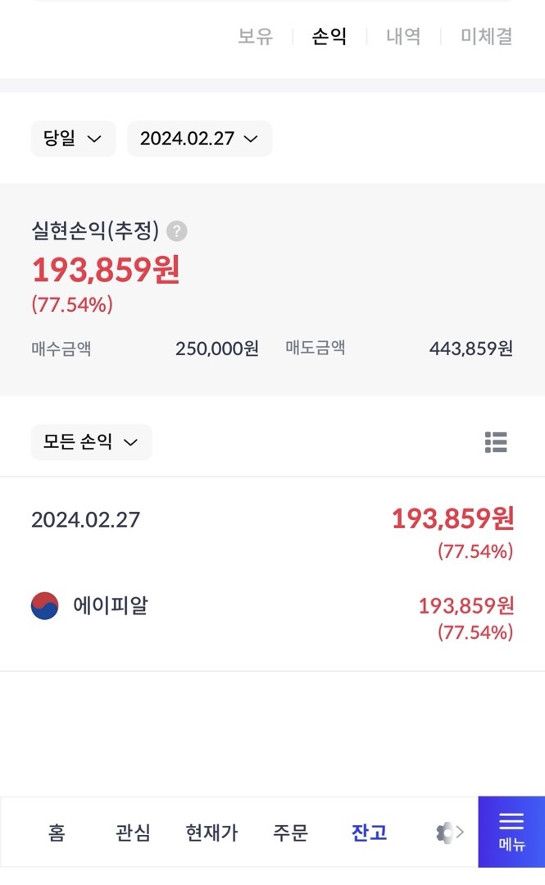Open the 2024.02.27 date picker dropdown

(x=199, y=139)
